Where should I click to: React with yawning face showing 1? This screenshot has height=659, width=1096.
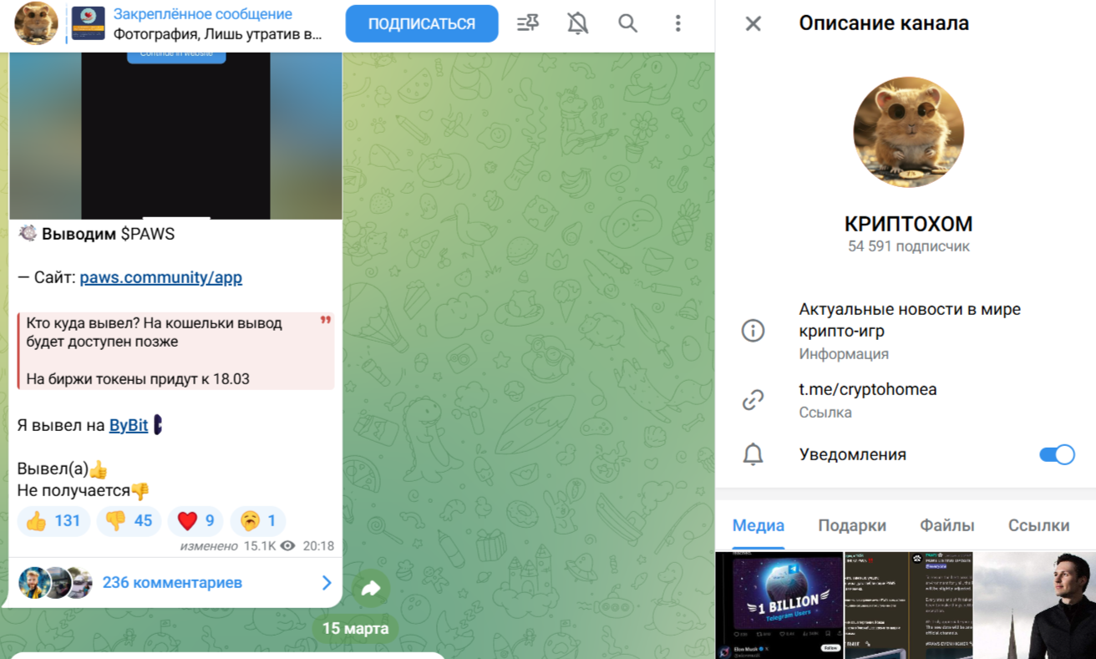(x=257, y=521)
